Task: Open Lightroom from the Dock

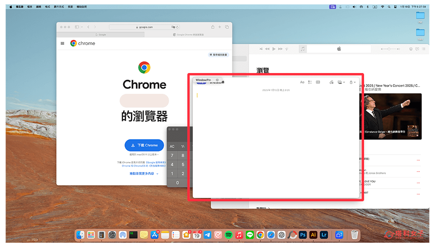Action: tap(324, 235)
